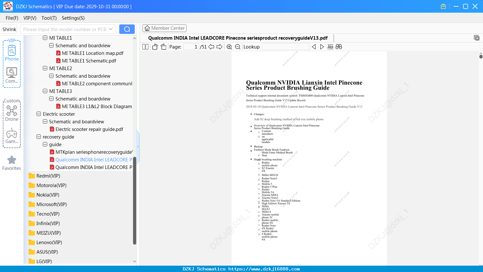The width and height of the screenshot is (483, 272).
Task: Open the Settings(S) menu
Action: click(x=73, y=18)
